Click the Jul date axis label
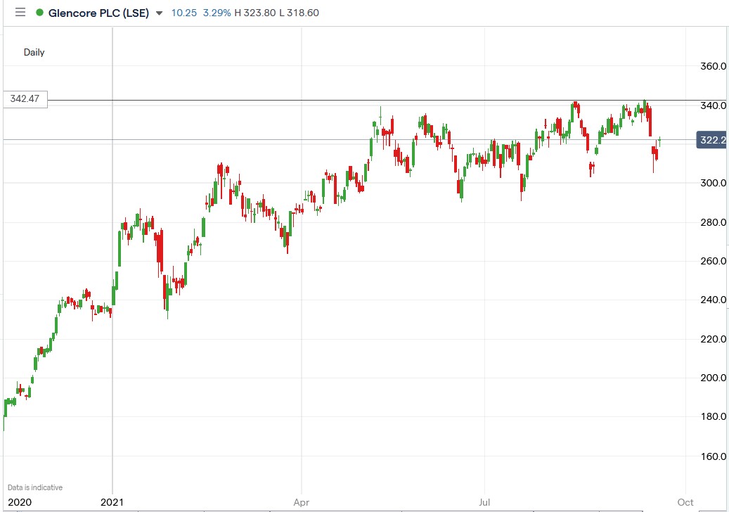Screen dimensions: 729x512 click(484, 503)
